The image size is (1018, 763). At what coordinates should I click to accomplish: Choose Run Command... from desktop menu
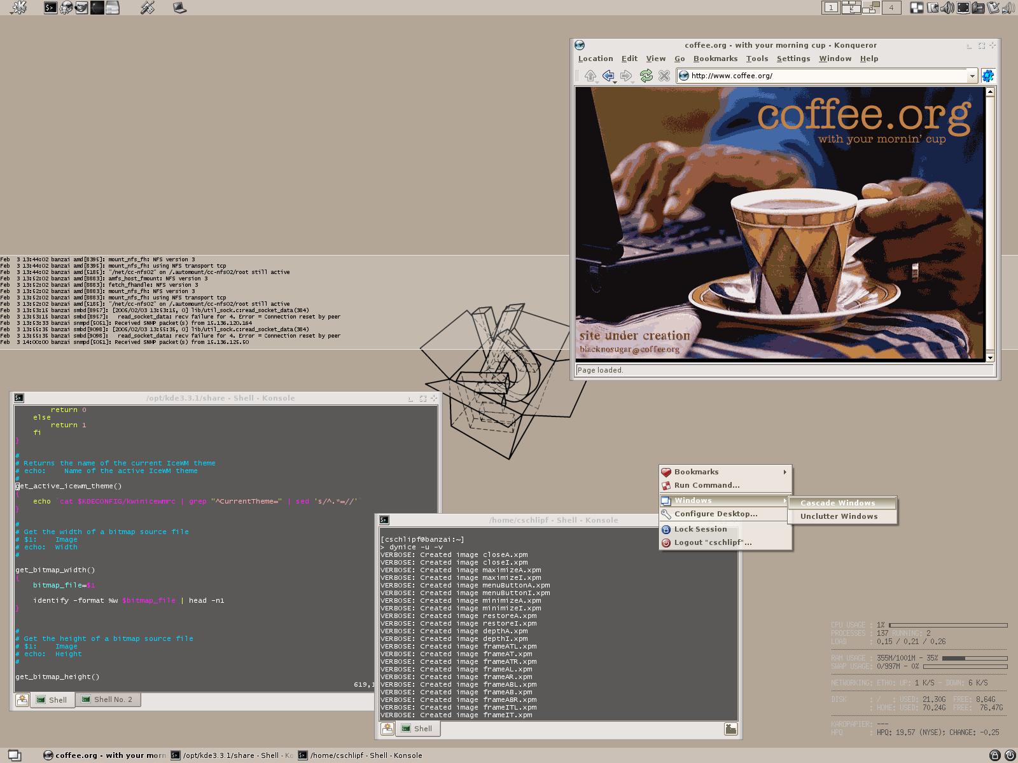(x=725, y=485)
